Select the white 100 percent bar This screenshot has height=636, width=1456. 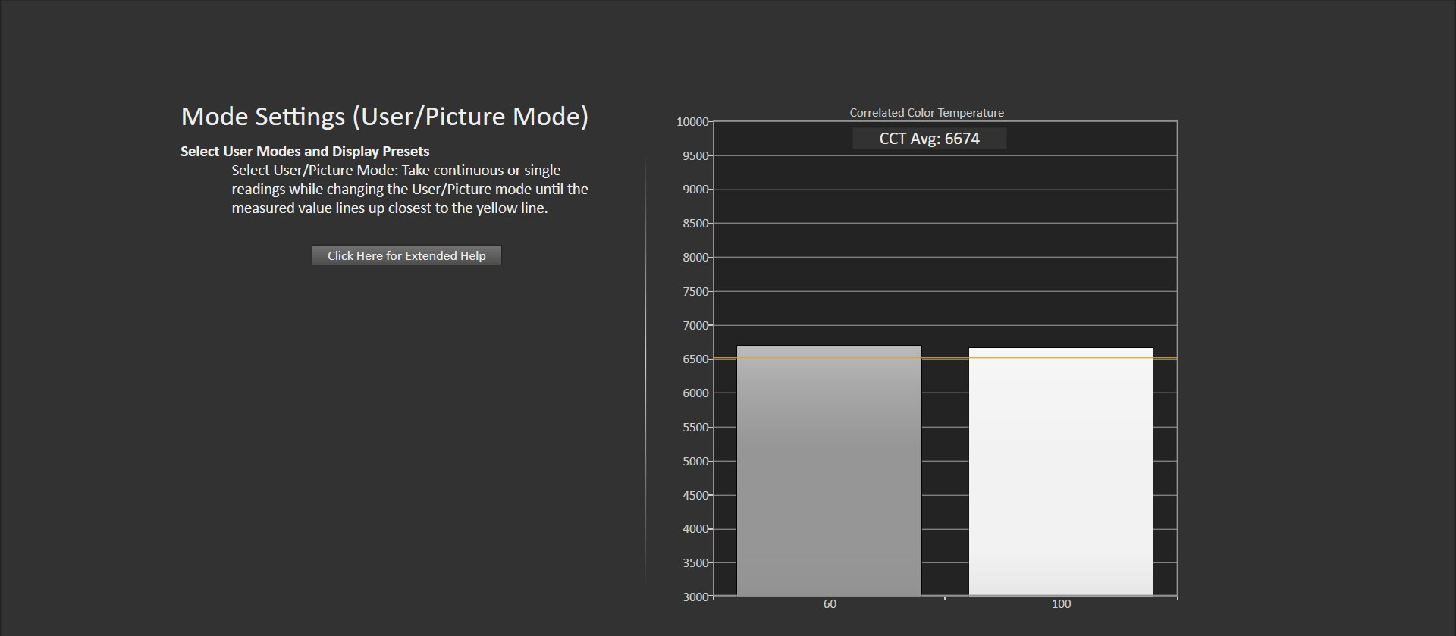click(x=1060, y=470)
